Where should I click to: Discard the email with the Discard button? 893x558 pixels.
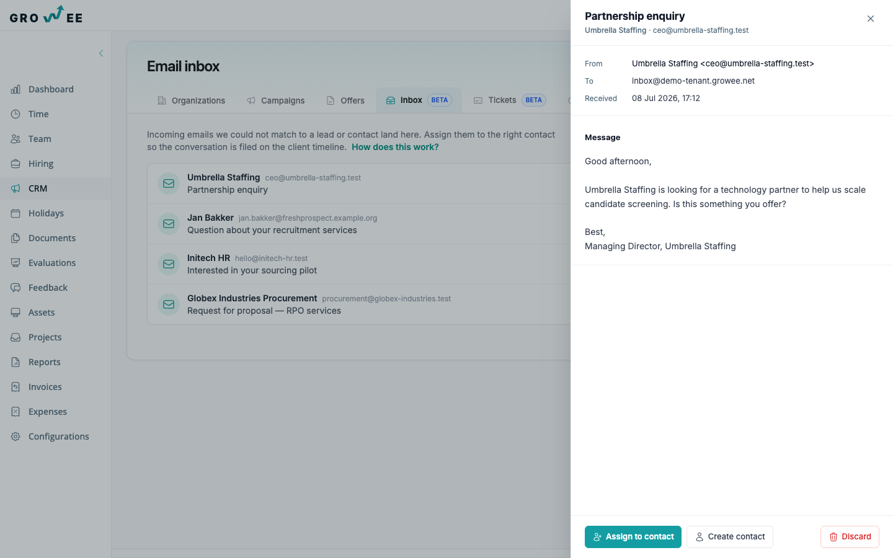click(850, 537)
